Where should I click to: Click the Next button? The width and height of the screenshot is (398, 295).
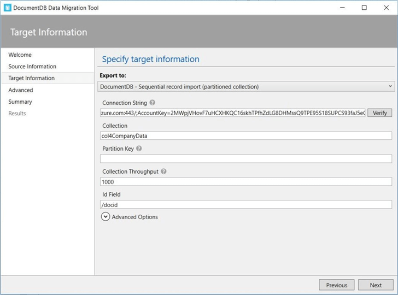(376, 285)
